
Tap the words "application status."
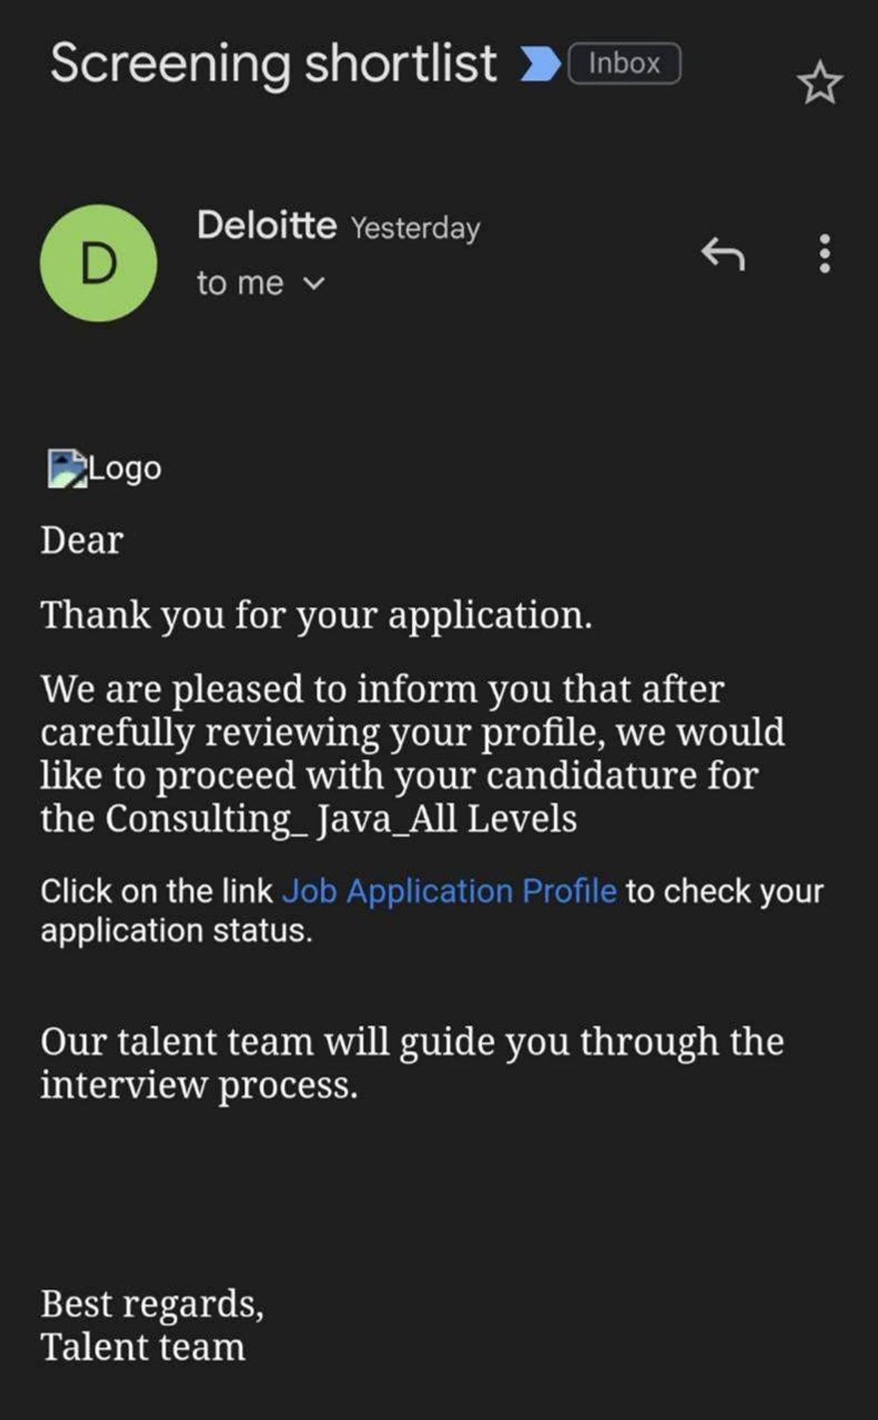tap(177, 931)
